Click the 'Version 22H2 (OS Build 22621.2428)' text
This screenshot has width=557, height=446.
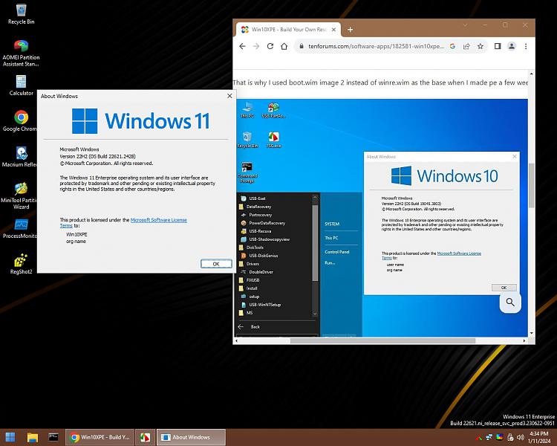(97, 156)
